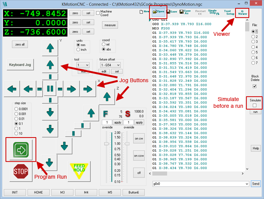Open a G-code file with Open icon
Screen dimensions: 264x199
158,12
